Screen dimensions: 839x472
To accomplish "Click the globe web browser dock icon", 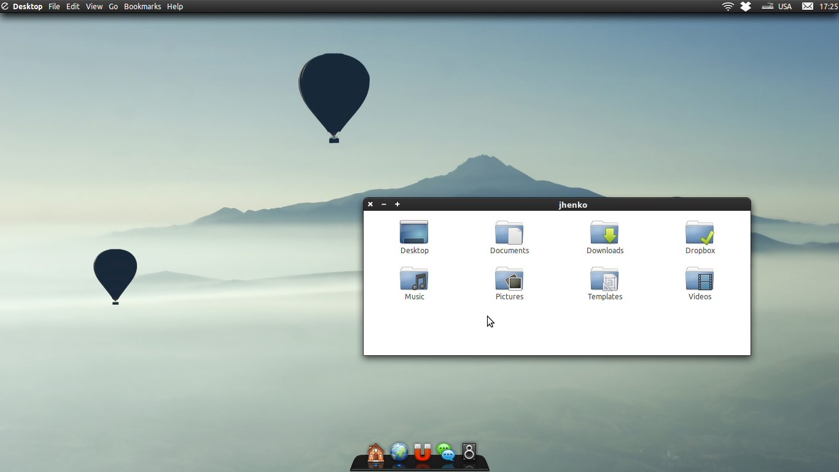I will pyautogui.click(x=399, y=453).
